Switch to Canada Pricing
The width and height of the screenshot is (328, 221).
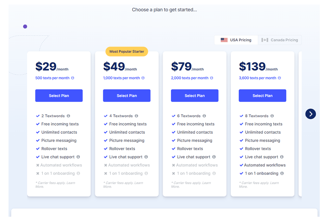pos(280,40)
